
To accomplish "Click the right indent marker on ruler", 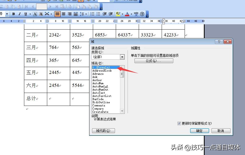I will (182, 21).
